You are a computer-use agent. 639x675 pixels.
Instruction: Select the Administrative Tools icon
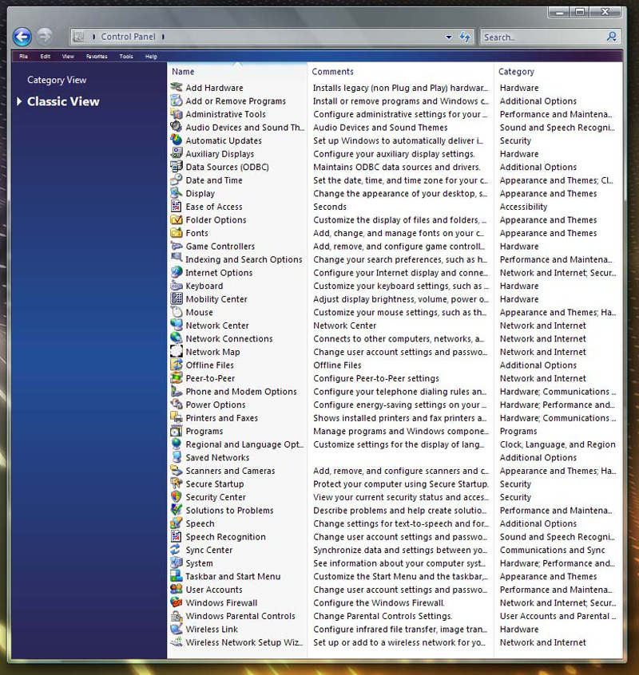coord(177,114)
